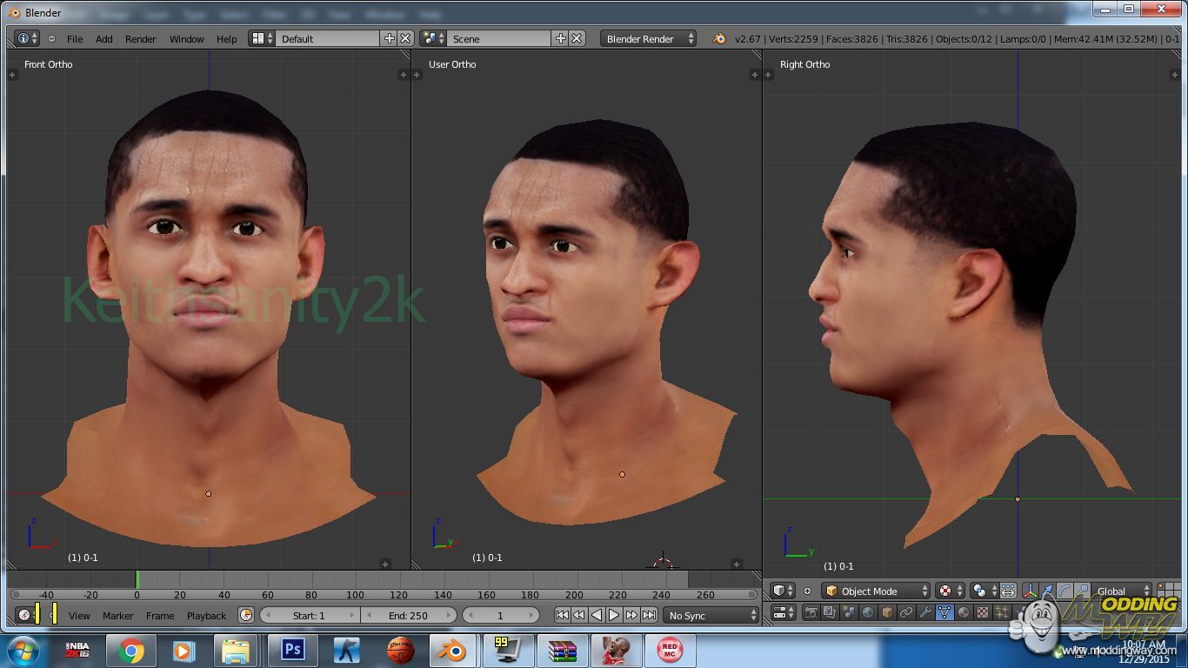
Task: Open the Material properties tab
Action: (963, 612)
